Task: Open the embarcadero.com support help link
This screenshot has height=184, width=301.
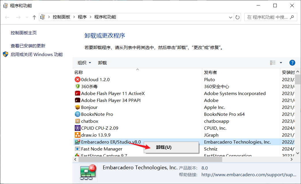Action: click(x=249, y=174)
